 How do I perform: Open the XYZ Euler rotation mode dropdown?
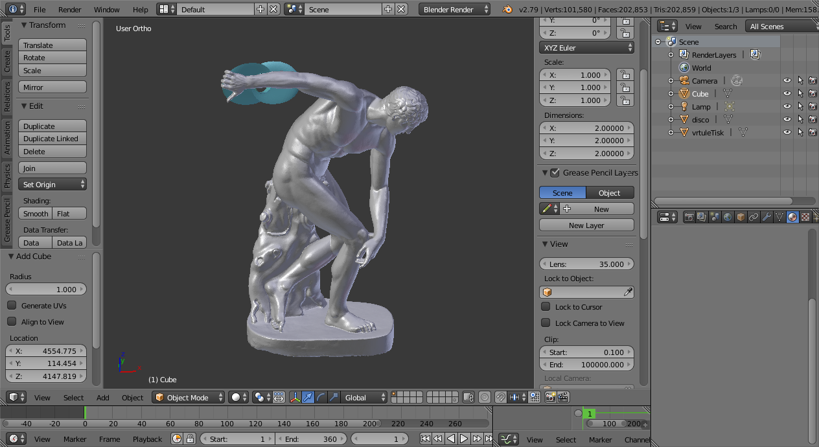586,47
